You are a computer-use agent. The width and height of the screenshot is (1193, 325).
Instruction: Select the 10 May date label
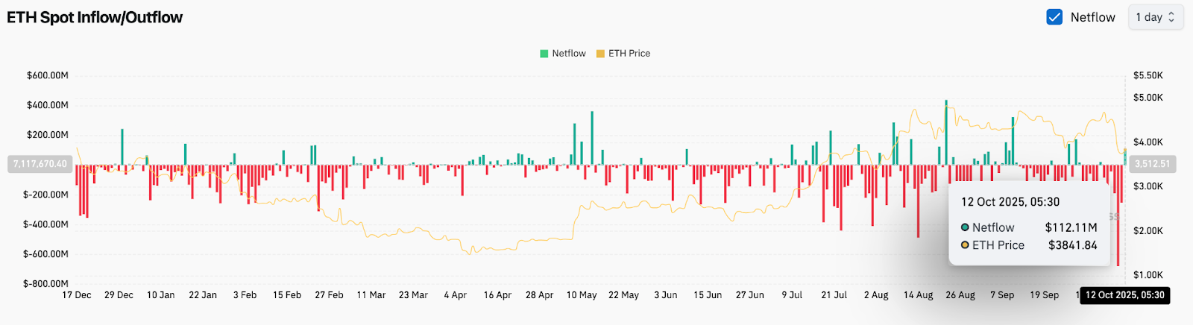click(x=582, y=295)
